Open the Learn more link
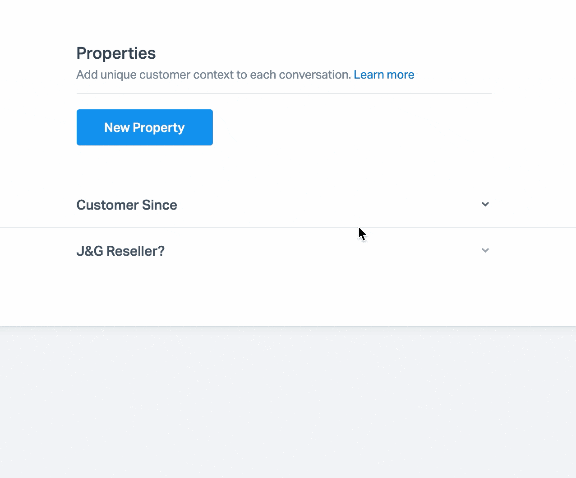This screenshot has height=478, width=576. pos(384,75)
